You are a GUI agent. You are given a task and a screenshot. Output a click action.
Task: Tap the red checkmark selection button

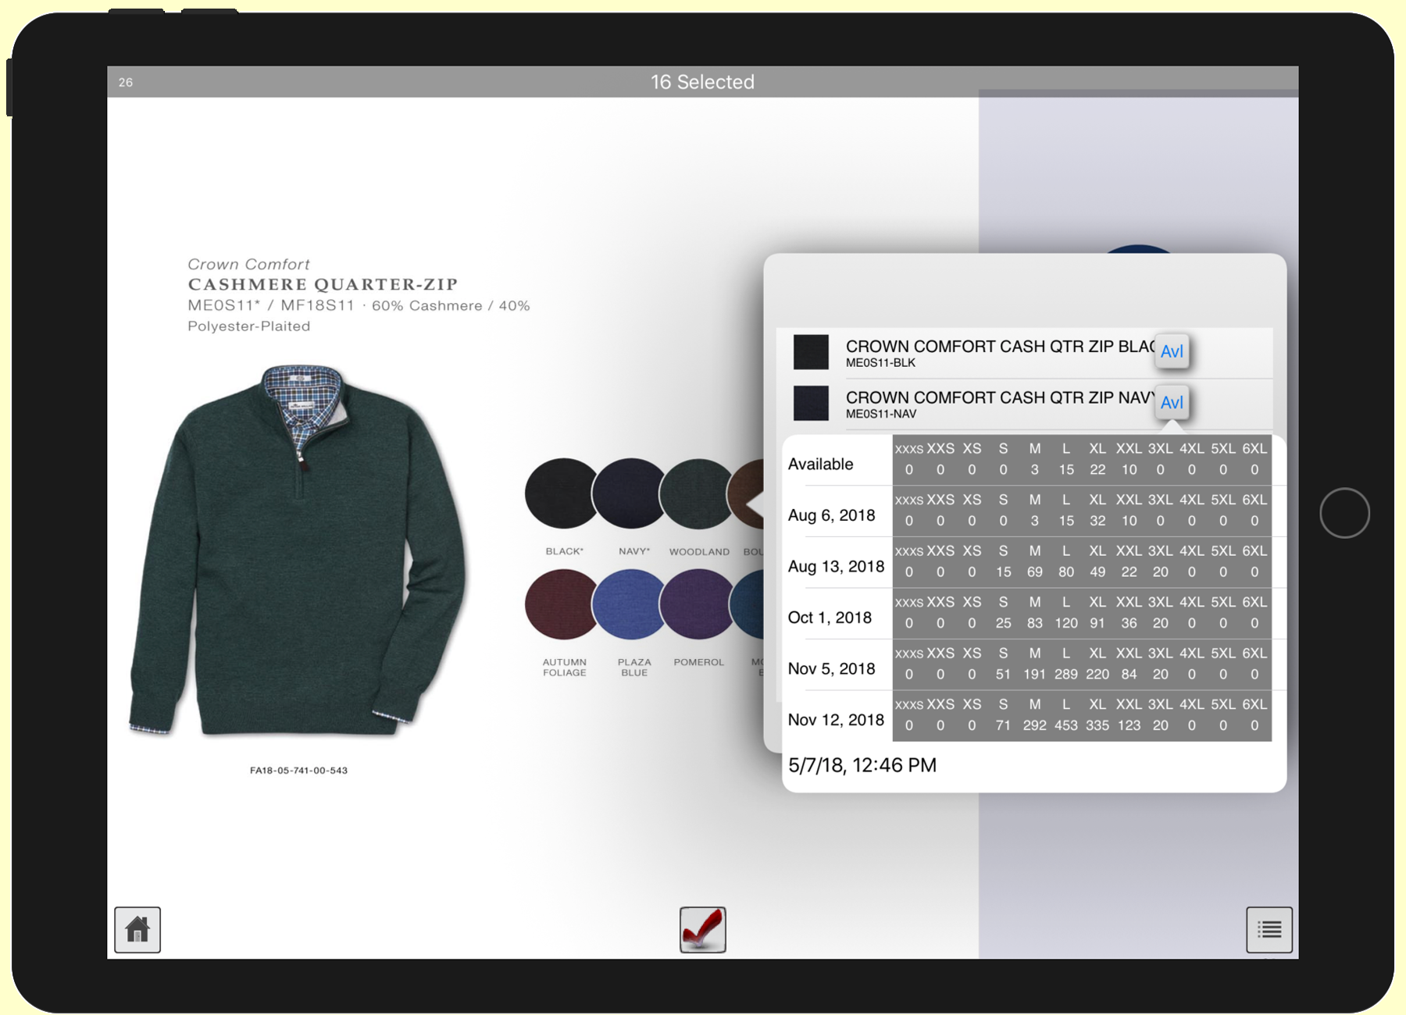(702, 929)
